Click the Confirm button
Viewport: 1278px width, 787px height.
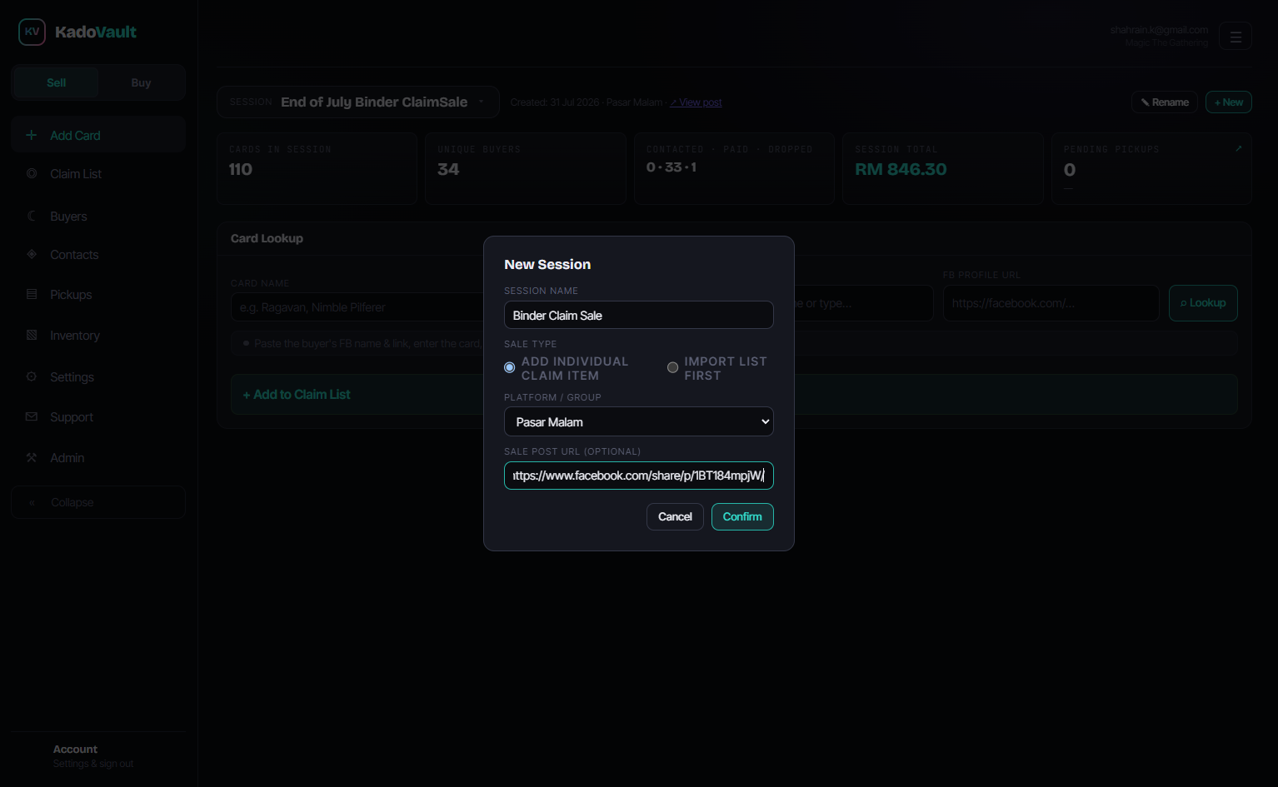point(742,516)
